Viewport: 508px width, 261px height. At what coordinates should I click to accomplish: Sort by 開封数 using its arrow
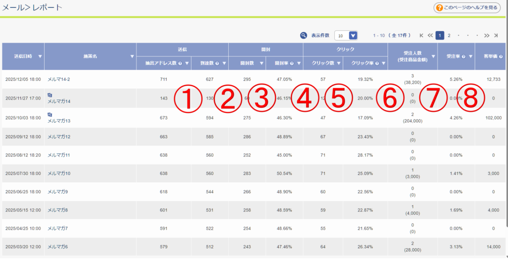click(261, 63)
